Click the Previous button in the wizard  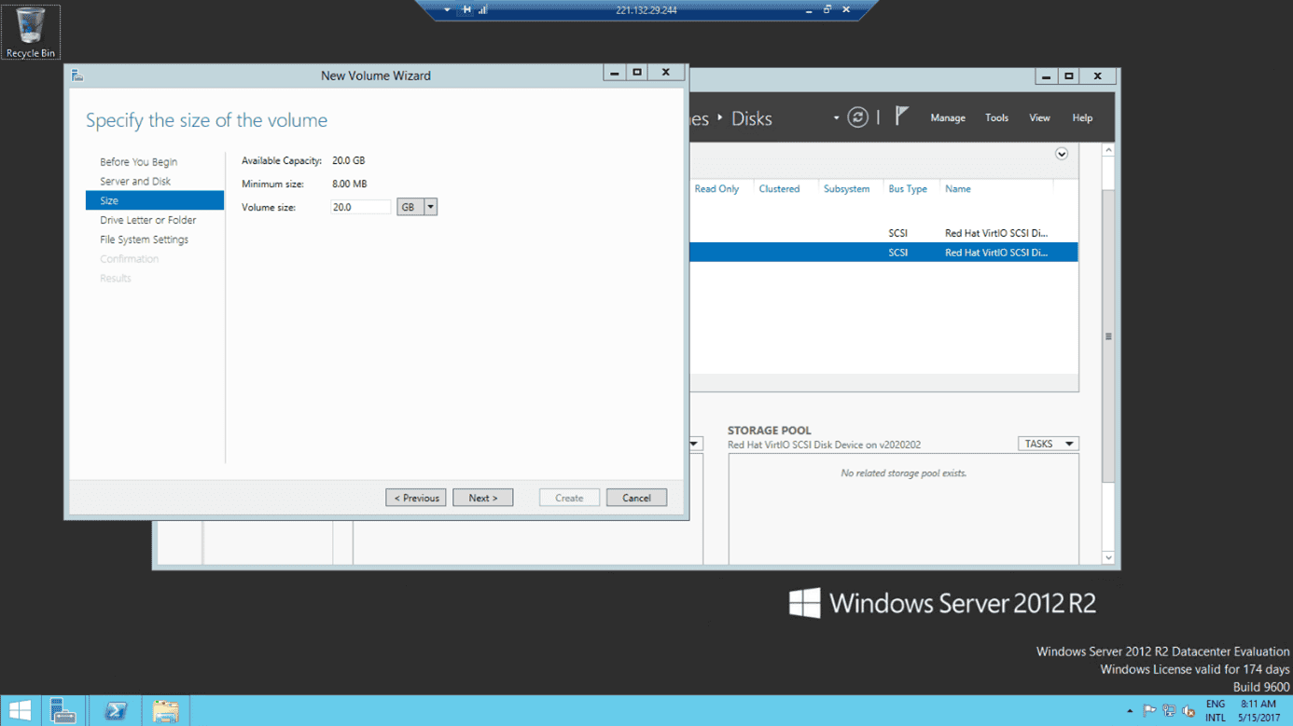click(416, 498)
